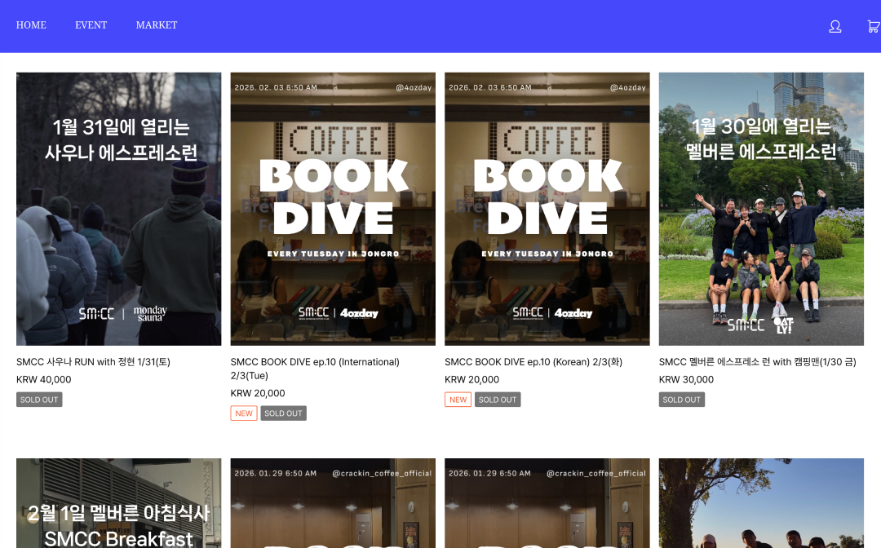Open the SMCC Breakfast Melbourne thumbnail
Image resolution: width=881 pixels, height=548 pixels.
(118, 502)
